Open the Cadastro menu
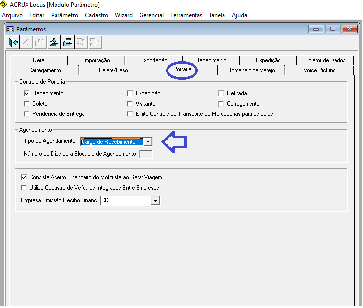 (x=97, y=15)
